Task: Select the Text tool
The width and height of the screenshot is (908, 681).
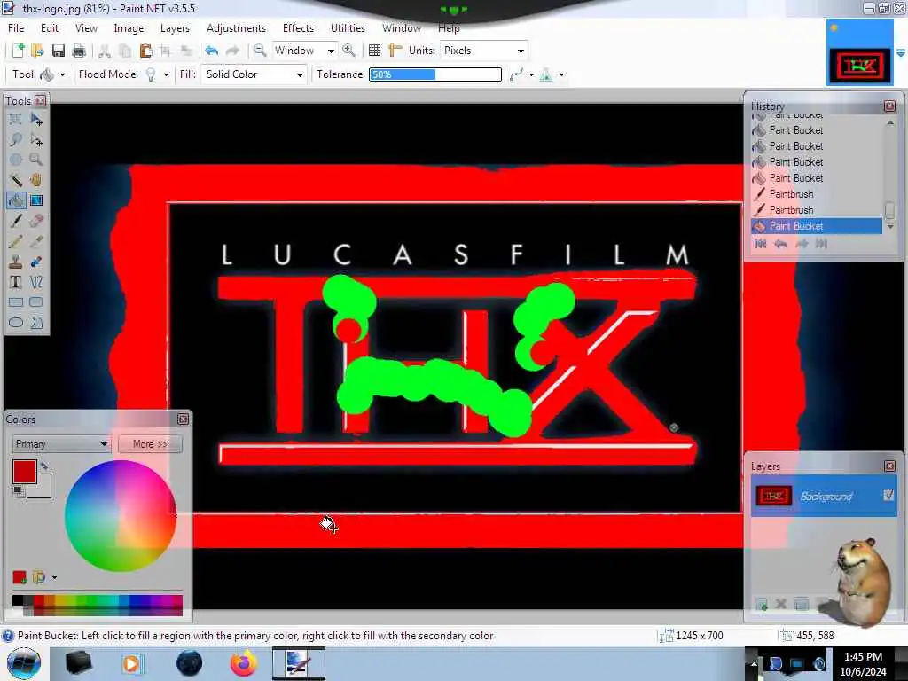Action: coord(16,282)
